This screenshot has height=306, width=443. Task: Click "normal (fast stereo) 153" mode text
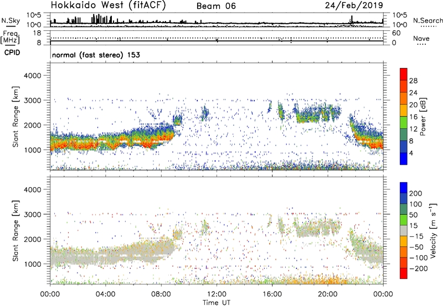[x=96, y=55]
